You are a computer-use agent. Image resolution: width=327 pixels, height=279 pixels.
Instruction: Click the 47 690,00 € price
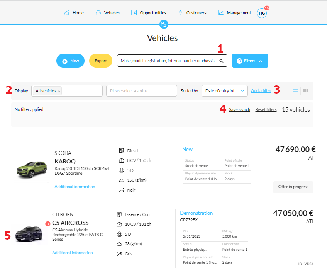295,150
